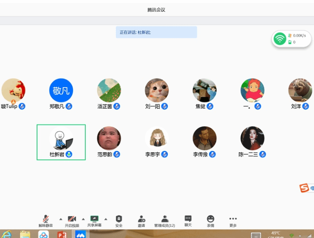Image resolution: width=314 pixels, height=238 pixels.
Task: Start screen sharing via 共享屏幕
Action: tap(94, 219)
